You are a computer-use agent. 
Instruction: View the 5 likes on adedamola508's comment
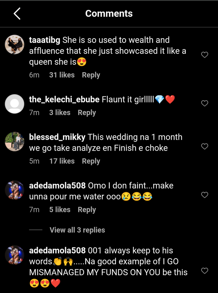tap(60, 210)
